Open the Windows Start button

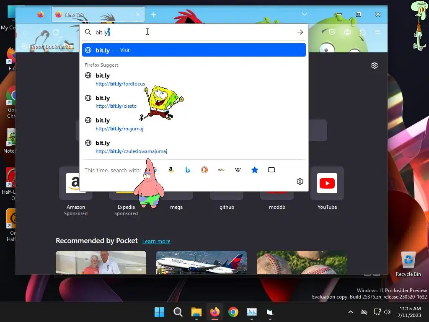[x=159, y=312]
